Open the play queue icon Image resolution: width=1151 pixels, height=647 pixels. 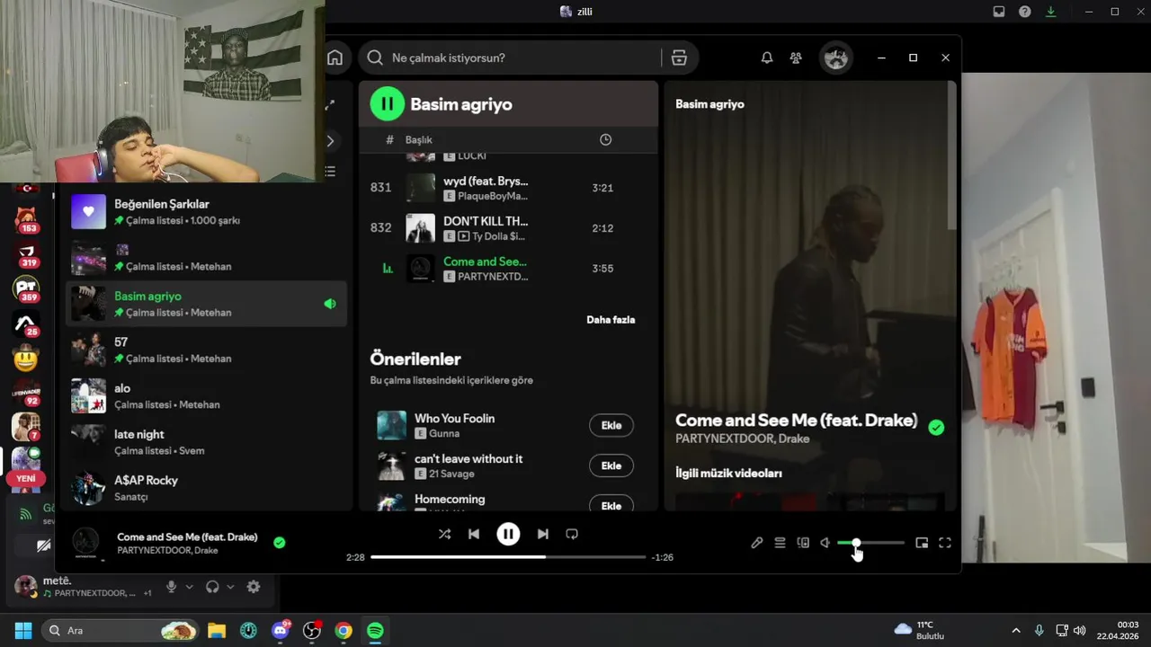[780, 543]
